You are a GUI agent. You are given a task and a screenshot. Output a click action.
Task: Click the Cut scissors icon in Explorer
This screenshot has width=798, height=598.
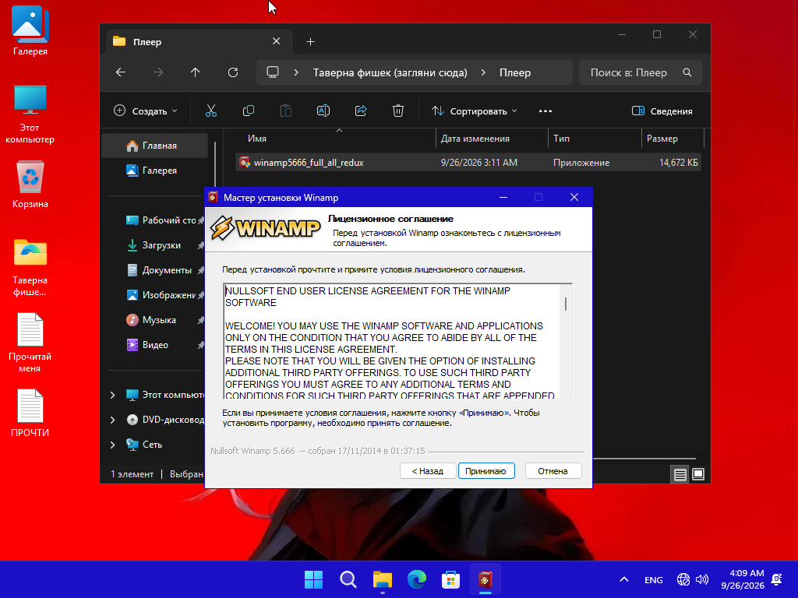(211, 111)
